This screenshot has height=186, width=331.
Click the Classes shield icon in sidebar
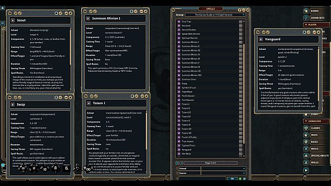306,128
